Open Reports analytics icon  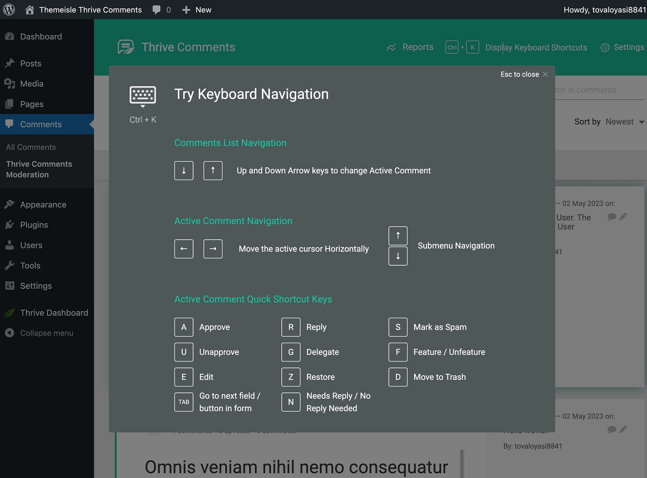click(391, 47)
